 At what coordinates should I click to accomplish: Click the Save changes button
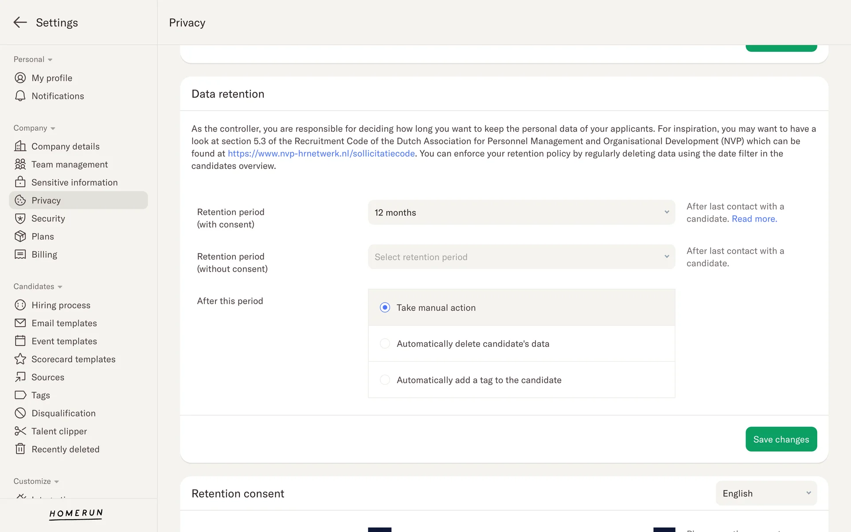781,439
